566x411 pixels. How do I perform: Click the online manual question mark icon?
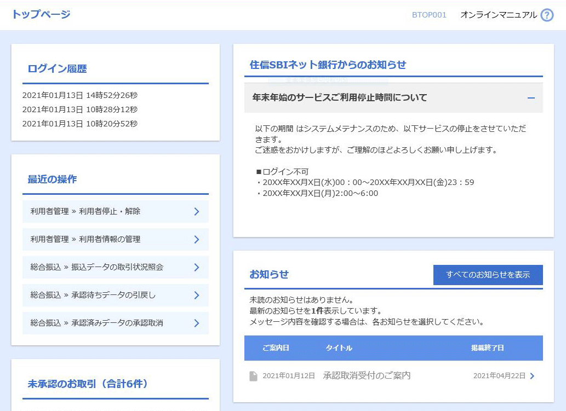547,15
